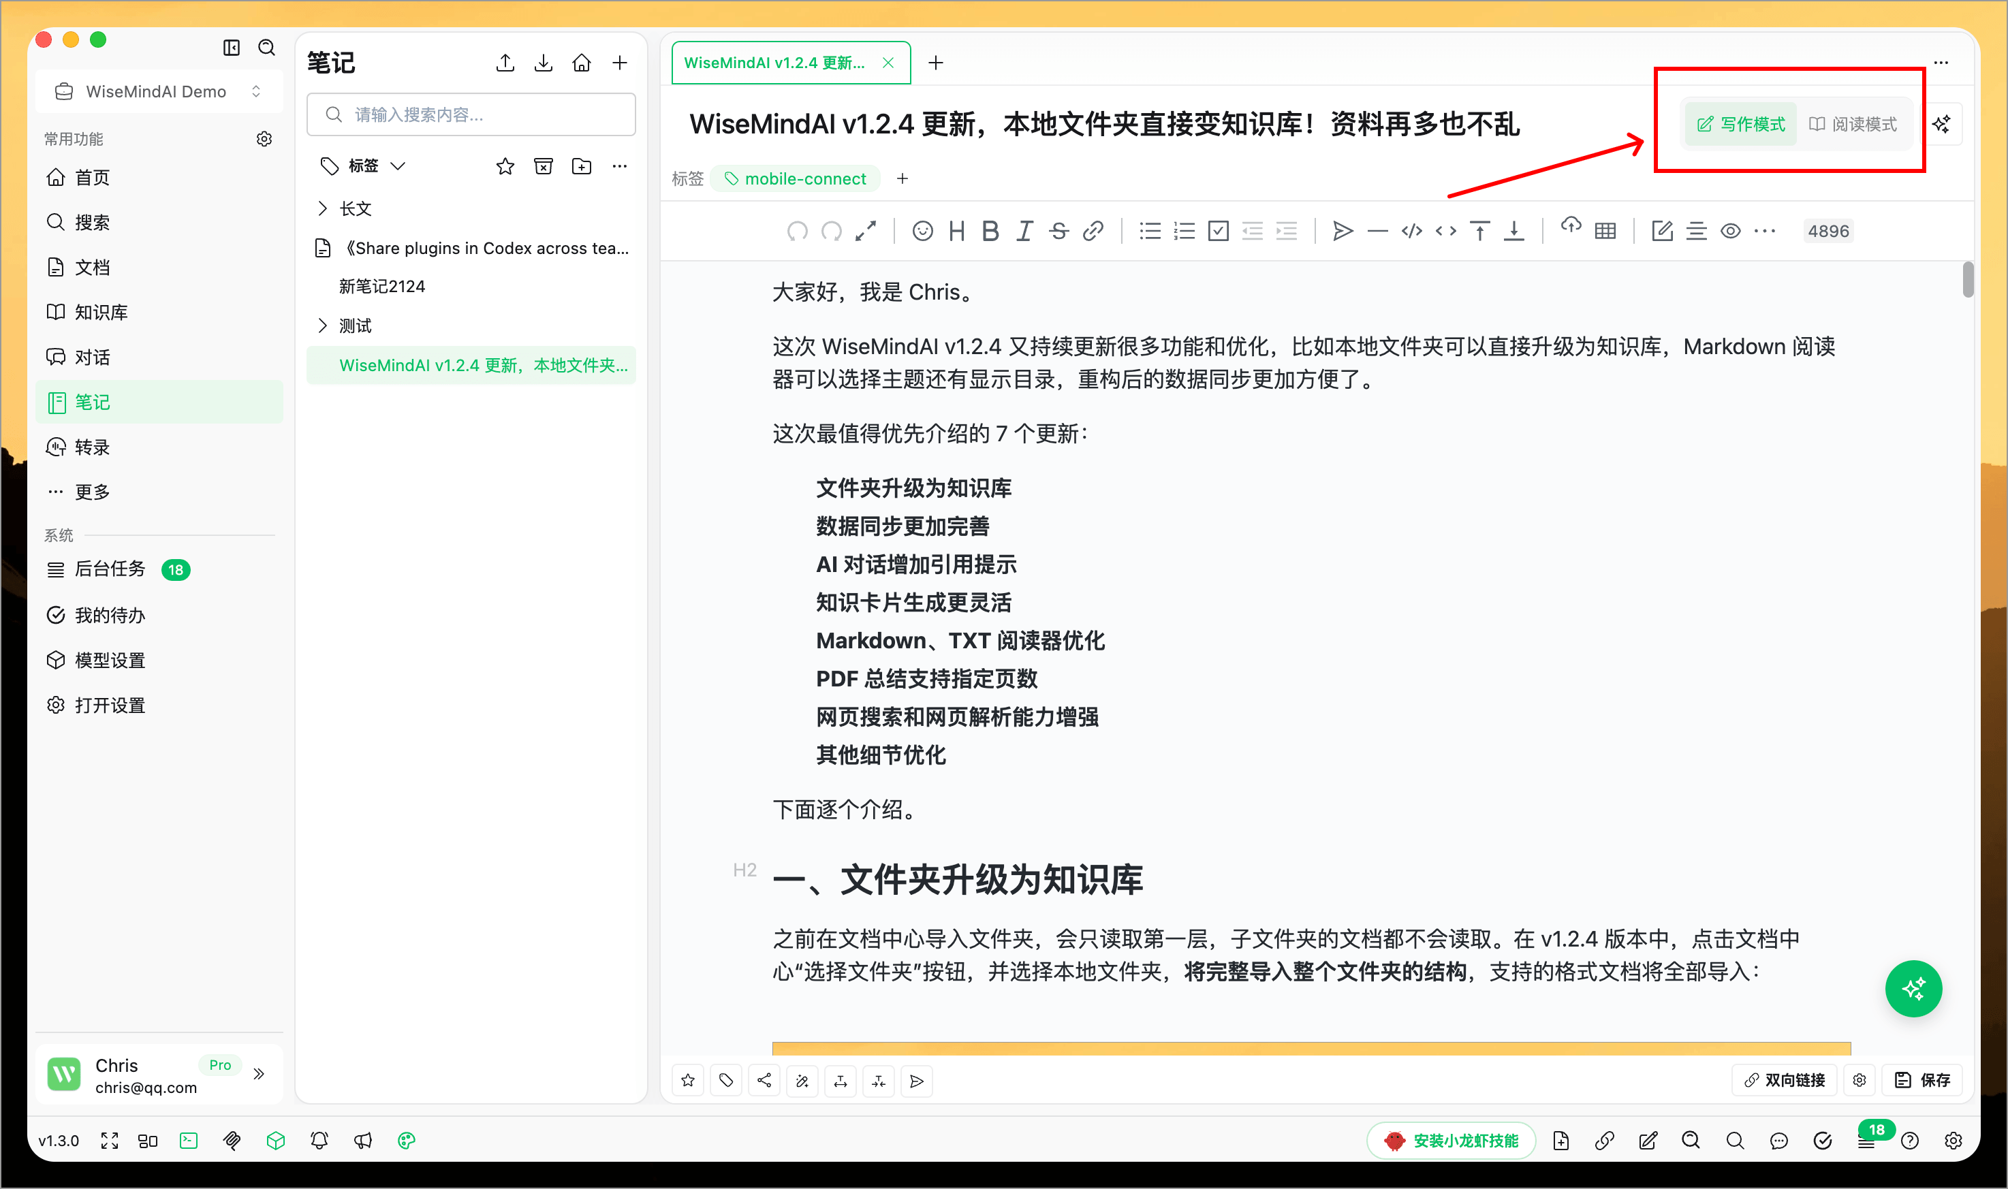This screenshot has height=1189, width=2008.
Task: Add a new note with plus icon
Action: [x=619, y=63]
